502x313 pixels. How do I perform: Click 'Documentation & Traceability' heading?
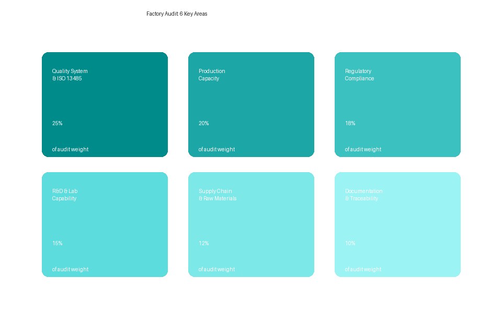point(363,195)
